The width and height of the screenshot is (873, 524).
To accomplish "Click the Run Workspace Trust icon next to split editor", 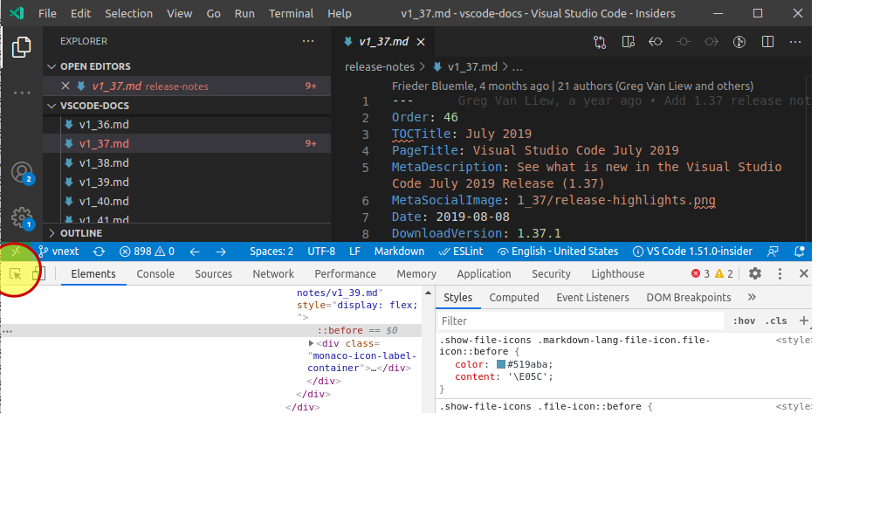I will 739,41.
